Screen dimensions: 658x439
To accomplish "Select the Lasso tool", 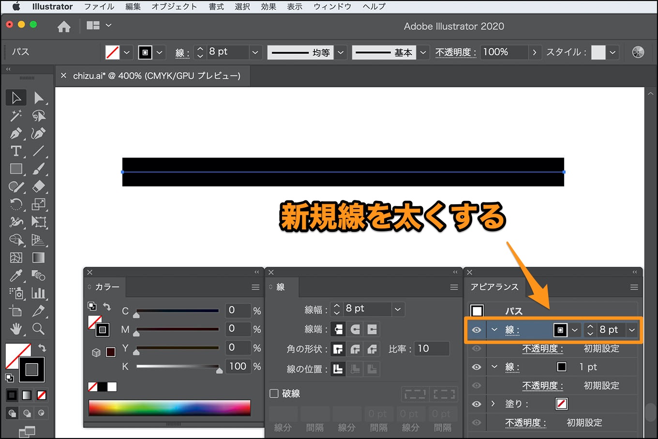I will coord(39,116).
